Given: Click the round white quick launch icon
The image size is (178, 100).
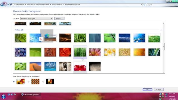Looking at the screenshot, I should click(x=15, y=94).
